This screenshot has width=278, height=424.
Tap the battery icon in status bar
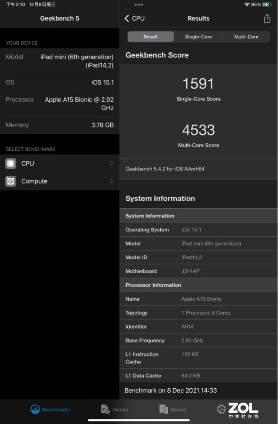[x=267, y=4]
